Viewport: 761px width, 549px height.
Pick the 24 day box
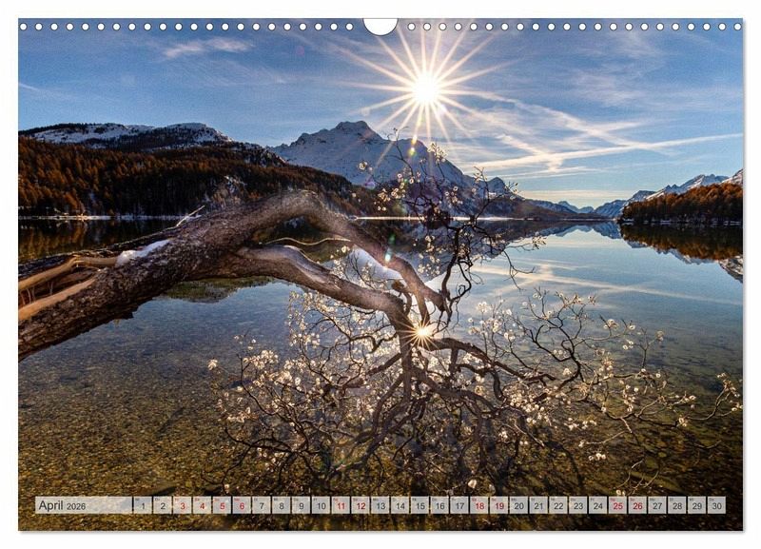click(x=598, y=505)
